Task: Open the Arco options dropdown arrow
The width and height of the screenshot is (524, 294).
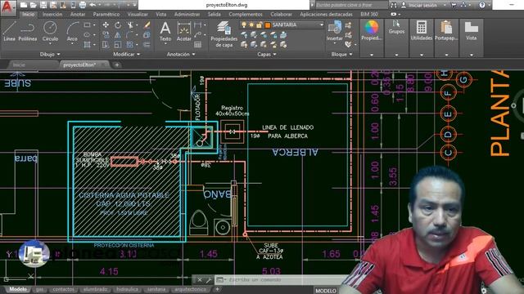Action: tap(72, 43)
